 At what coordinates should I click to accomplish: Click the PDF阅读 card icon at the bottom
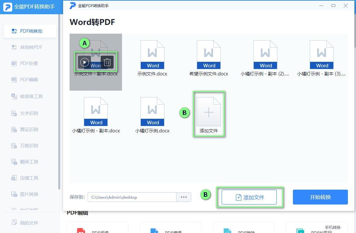pos(82,230)
